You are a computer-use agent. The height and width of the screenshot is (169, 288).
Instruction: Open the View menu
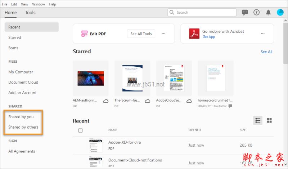(x=24, y=4)
